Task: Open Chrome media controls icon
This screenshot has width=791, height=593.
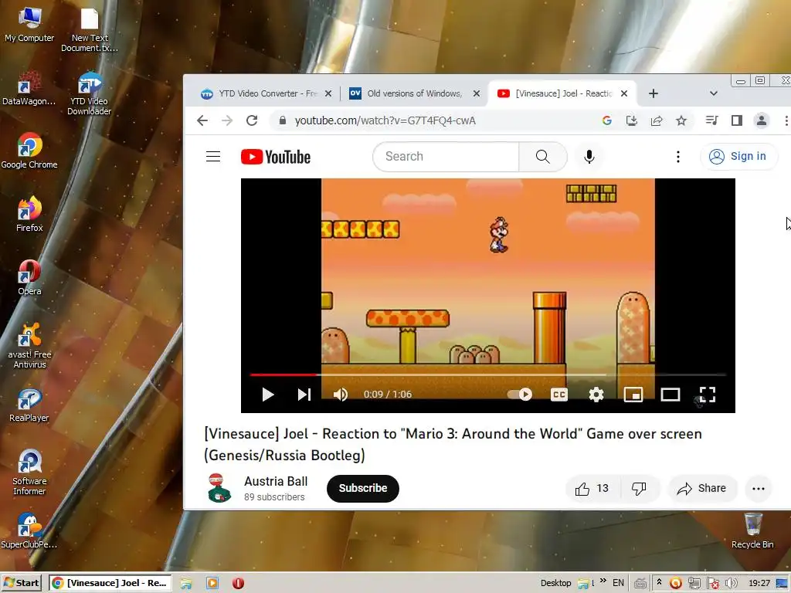Action: [x=711, y=120]
